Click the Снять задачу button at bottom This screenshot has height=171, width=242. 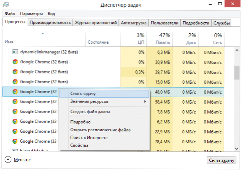(221, 160)
